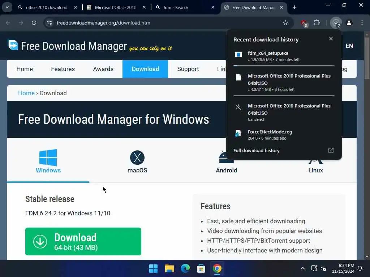Select the macOS platform tab
The width and height of the screenshot is (370, 277).
[137, 161]
